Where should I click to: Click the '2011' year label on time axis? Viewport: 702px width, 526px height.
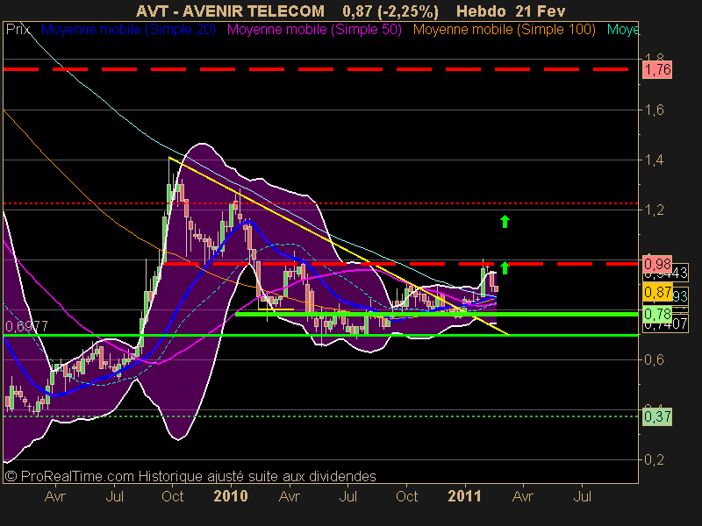click(x=465, y=496)
